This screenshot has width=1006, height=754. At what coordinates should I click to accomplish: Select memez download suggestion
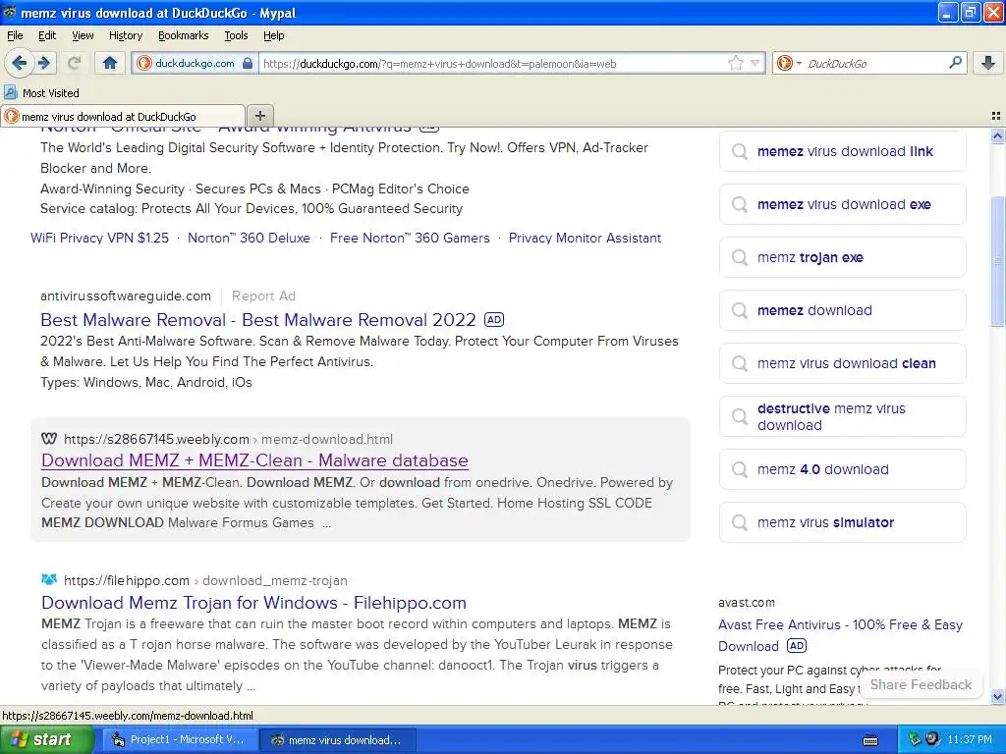[x=842, y=310]
